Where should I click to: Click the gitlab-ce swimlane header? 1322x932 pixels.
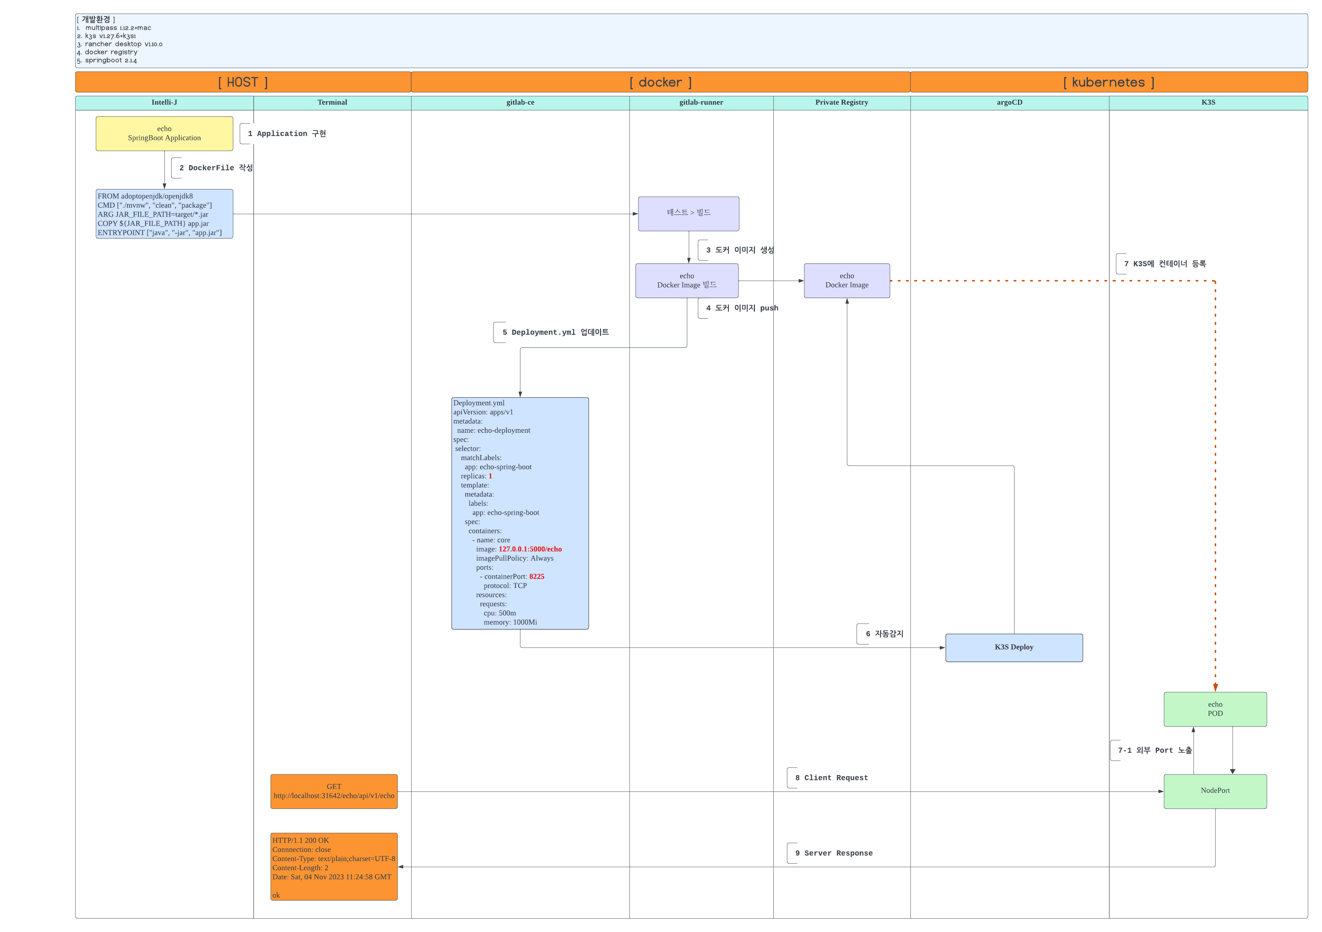(x=520, y=102)
